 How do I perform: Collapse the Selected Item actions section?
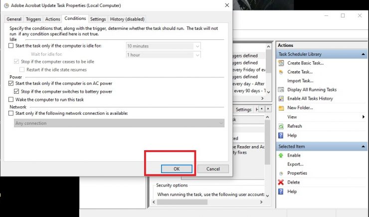[363, 146]
